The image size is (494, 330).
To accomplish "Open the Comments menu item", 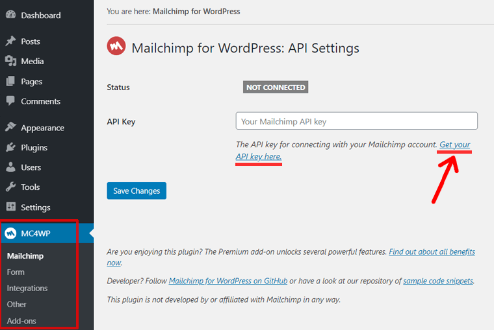I will (x=41, y=101).
